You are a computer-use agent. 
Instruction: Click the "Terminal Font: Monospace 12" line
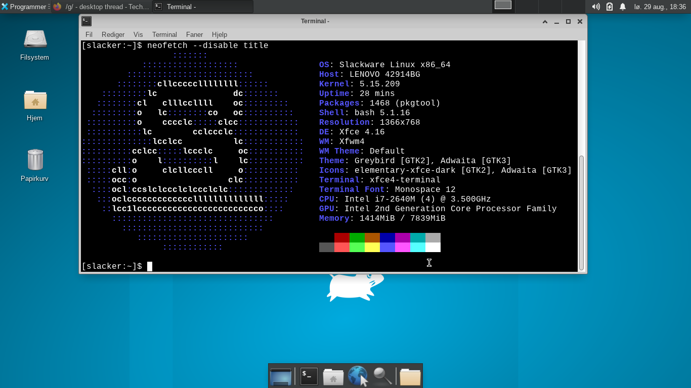387,189
